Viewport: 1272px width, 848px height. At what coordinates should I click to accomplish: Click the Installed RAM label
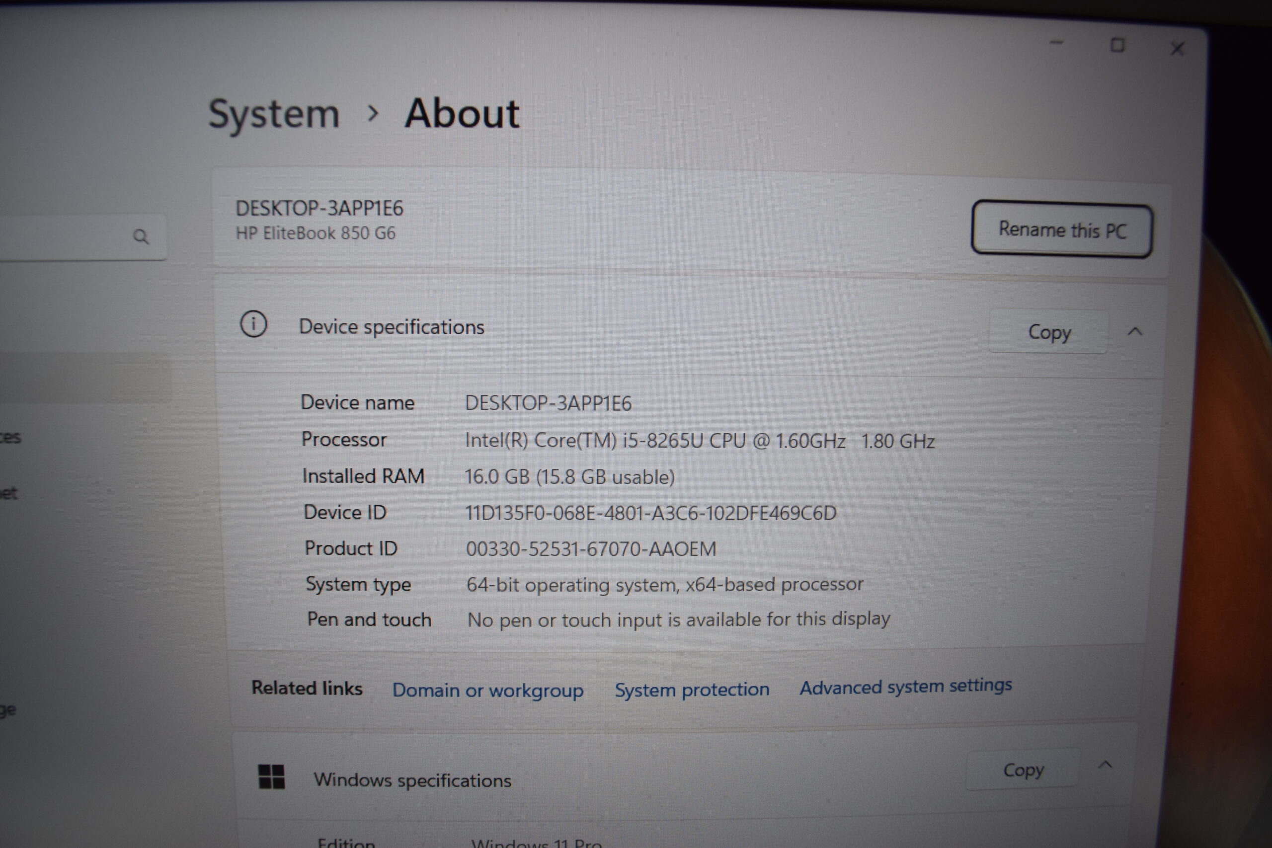tap(363, 476)
